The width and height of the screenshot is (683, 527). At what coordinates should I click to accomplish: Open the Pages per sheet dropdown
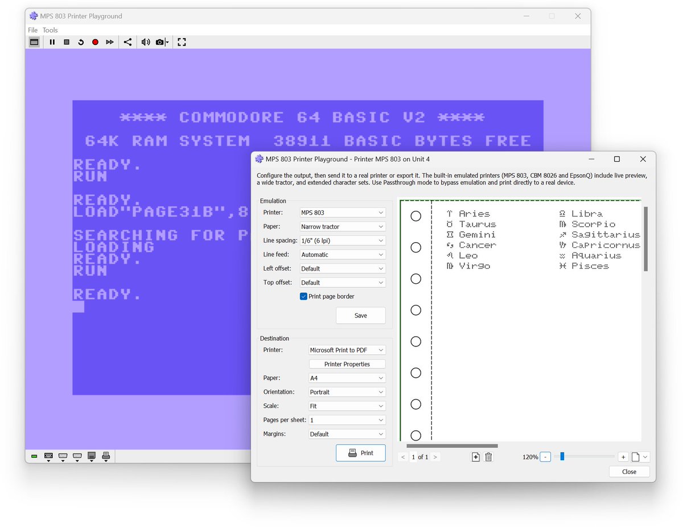tap(347, 420)
